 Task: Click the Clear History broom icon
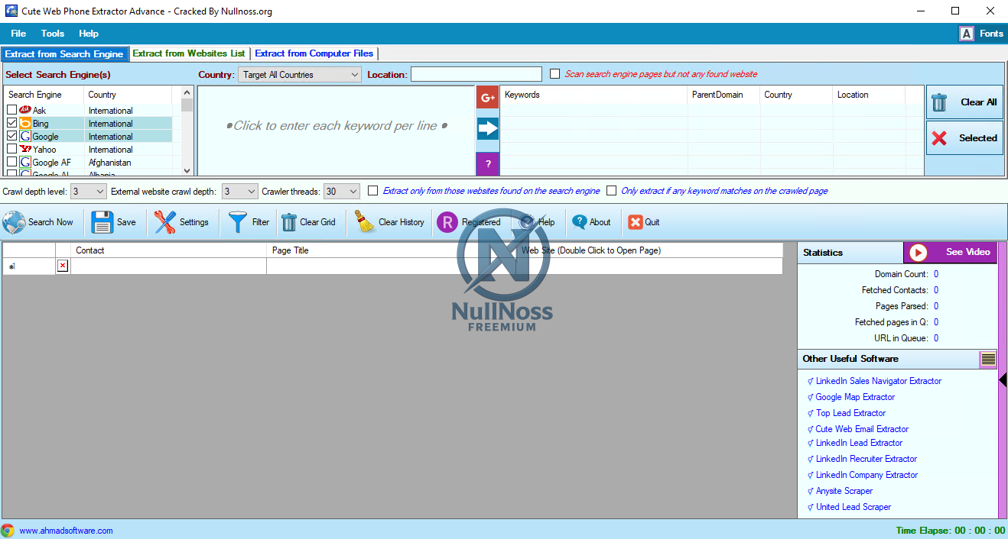coord(366,222)
